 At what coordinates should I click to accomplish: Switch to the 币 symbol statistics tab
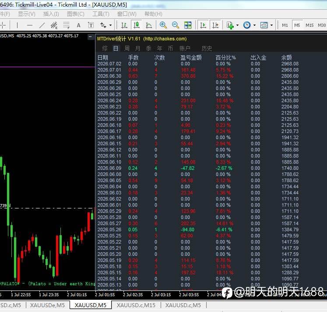pyautogui.click(x=170, y=49)
